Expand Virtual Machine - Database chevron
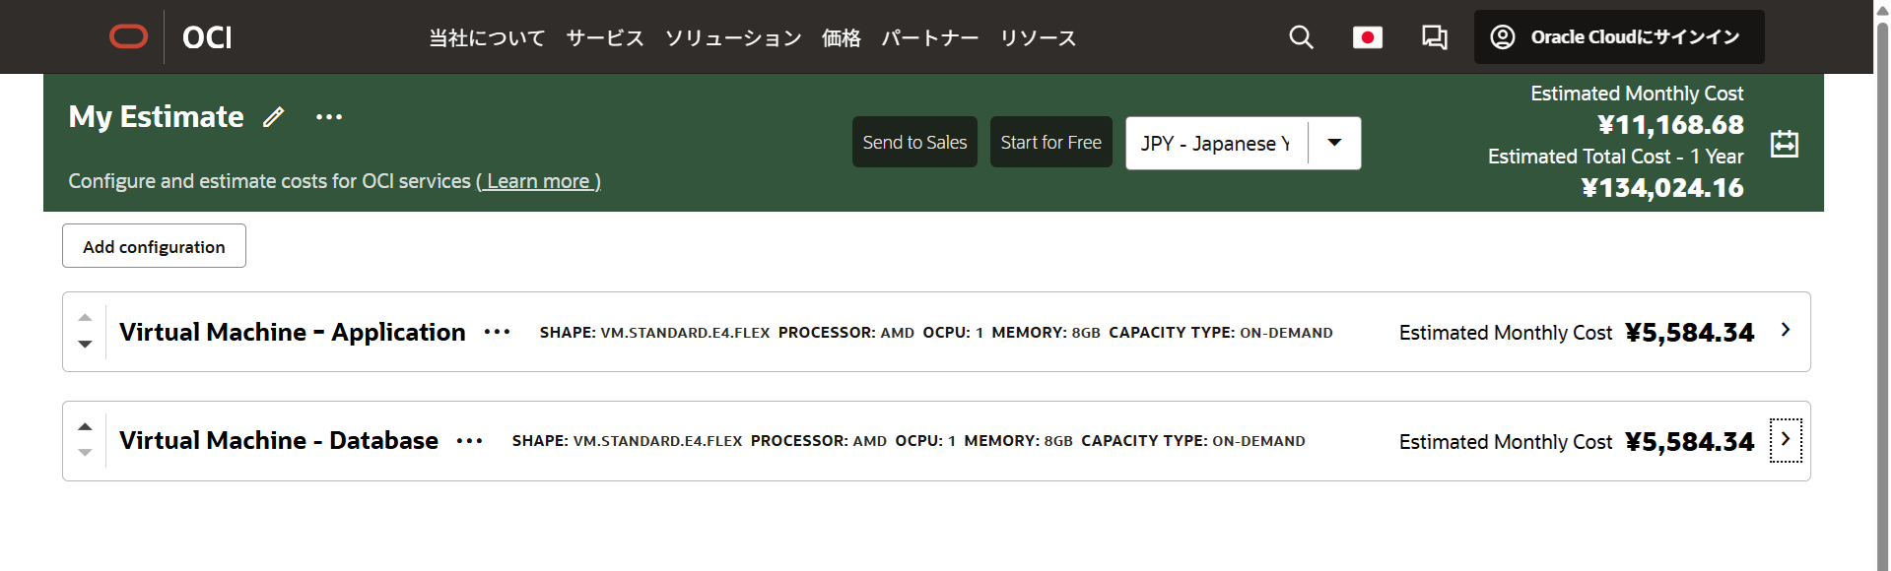The image size is (1891, 571). pyautogui.click(x=1786, y=439)
